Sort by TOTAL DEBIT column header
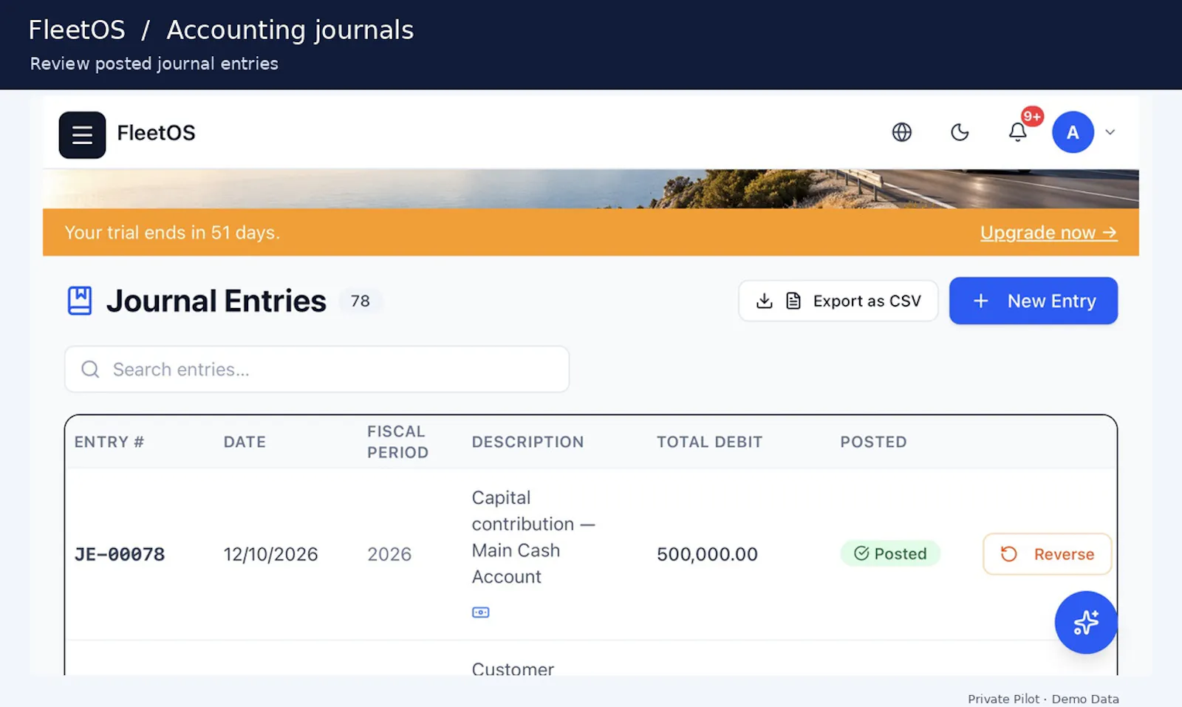Screen dimensions: 1182x707 (709, 442)
